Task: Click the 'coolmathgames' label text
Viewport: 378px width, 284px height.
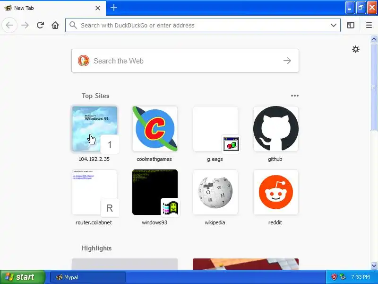Action: pyautogui.click(x=155, y=159)
